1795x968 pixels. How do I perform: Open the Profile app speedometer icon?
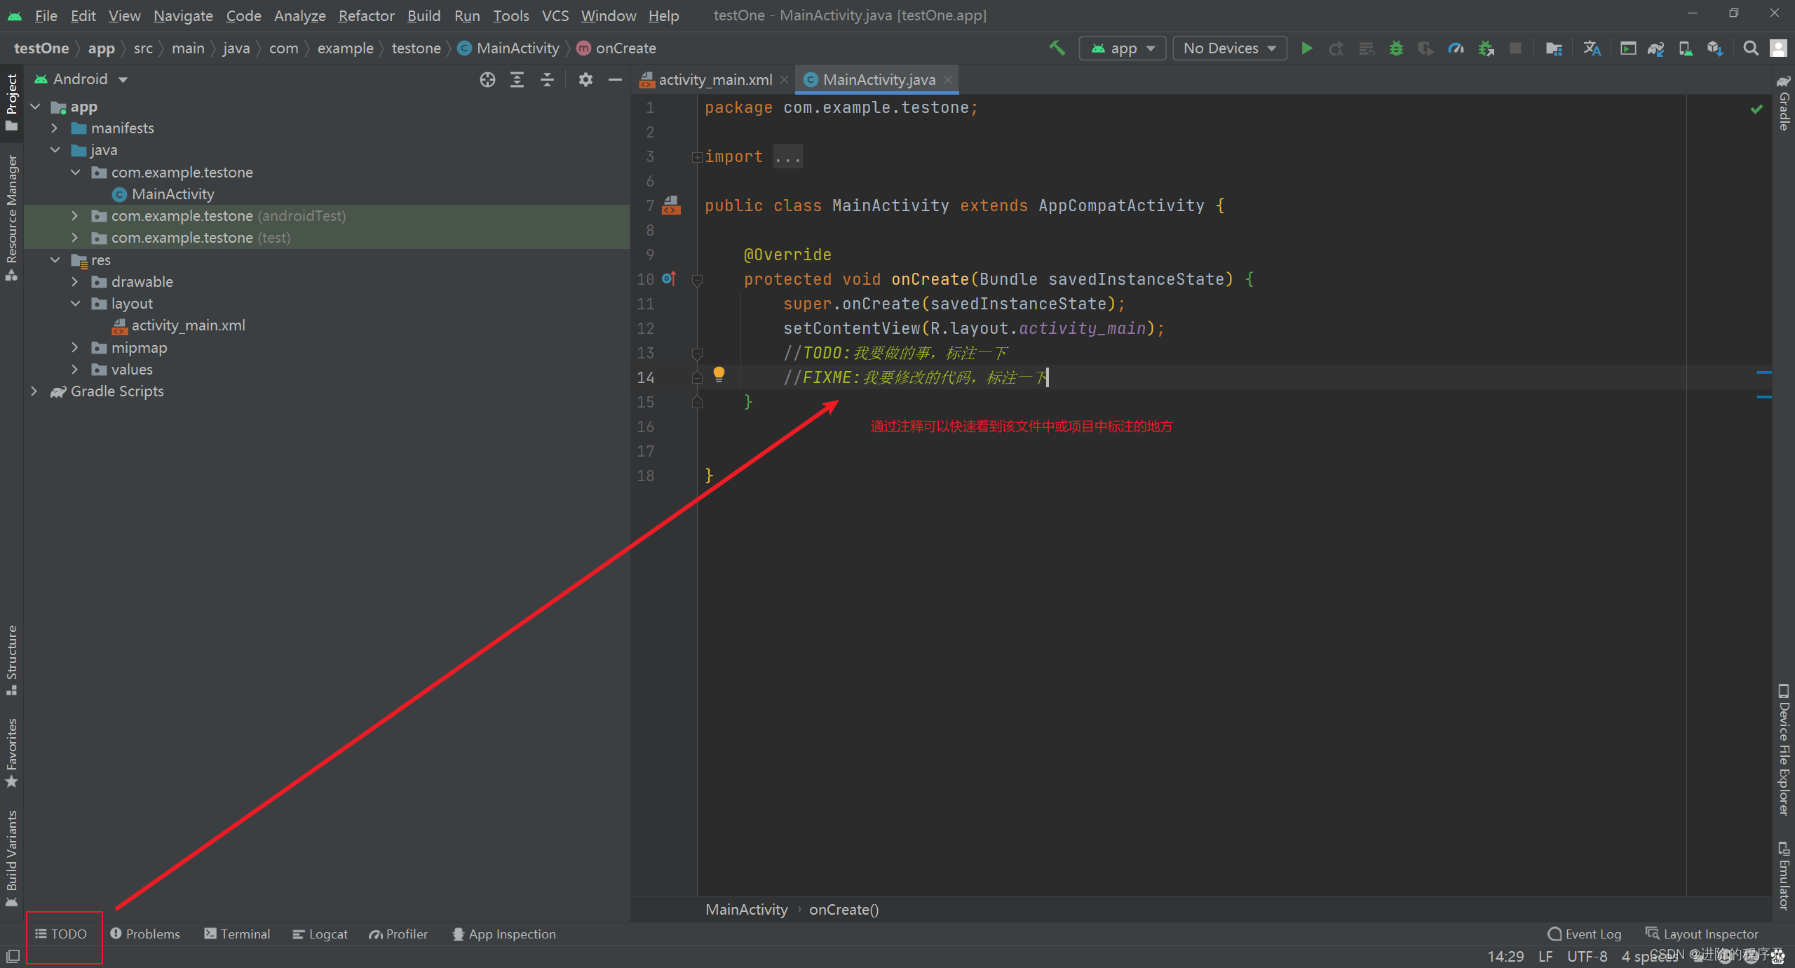click(x=1456, y=48)
